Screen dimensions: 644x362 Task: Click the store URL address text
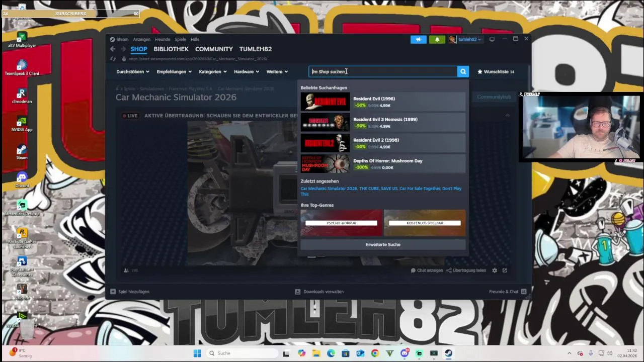point(198,59)
